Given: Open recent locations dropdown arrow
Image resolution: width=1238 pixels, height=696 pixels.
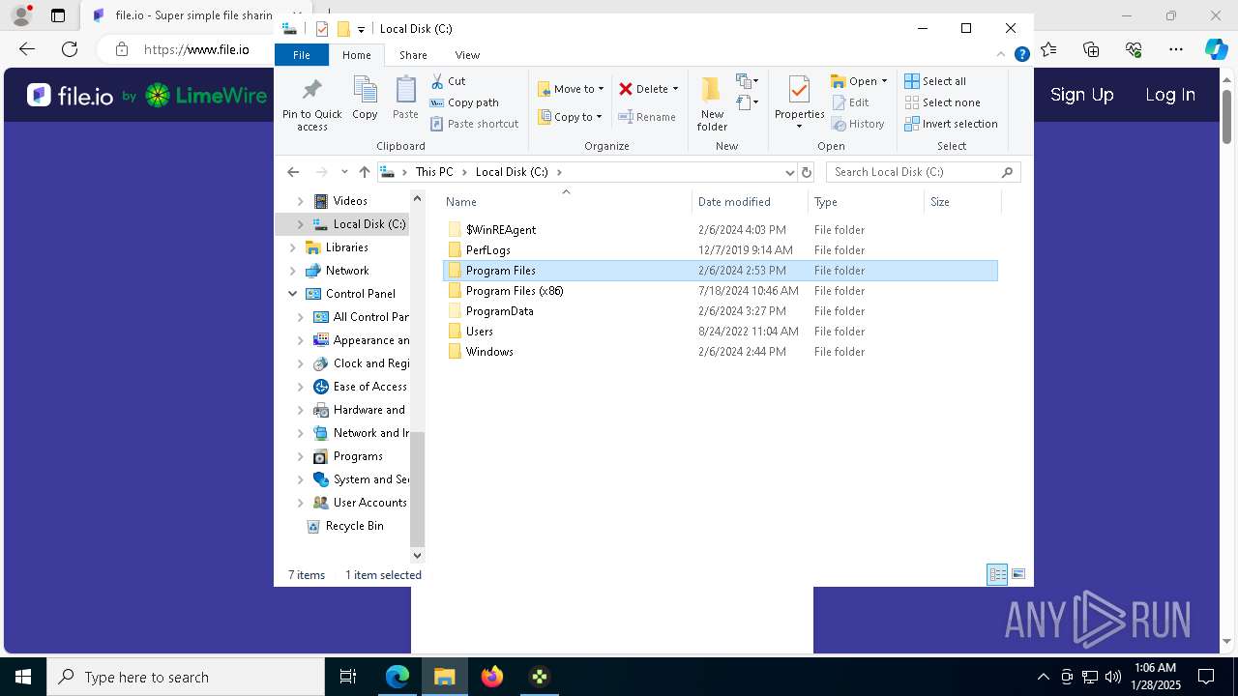Looking at the screenshot, I should pos(343,172).
